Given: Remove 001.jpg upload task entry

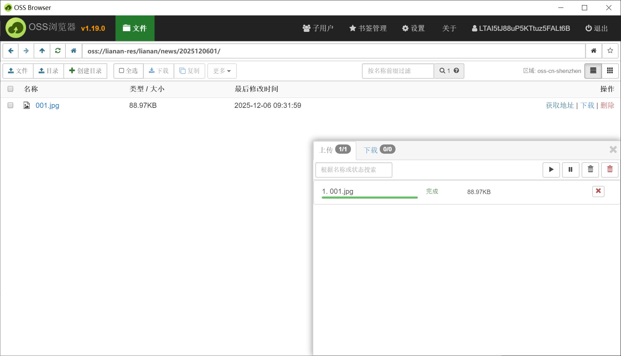Looking at the screenshot, I should [598, 191].
